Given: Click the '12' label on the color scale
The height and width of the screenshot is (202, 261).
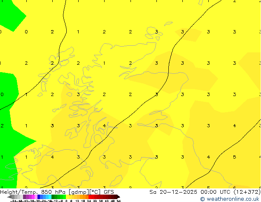Looking at the screenshot, I should point(77,201).
